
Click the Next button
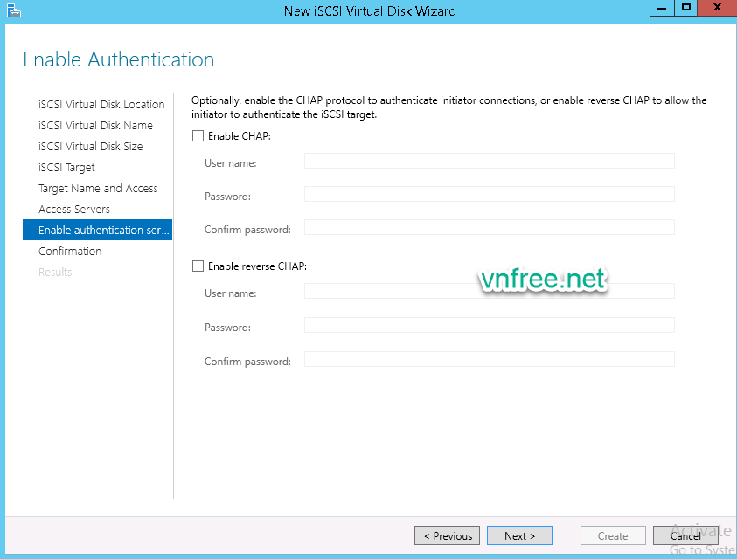coord(519,536)
